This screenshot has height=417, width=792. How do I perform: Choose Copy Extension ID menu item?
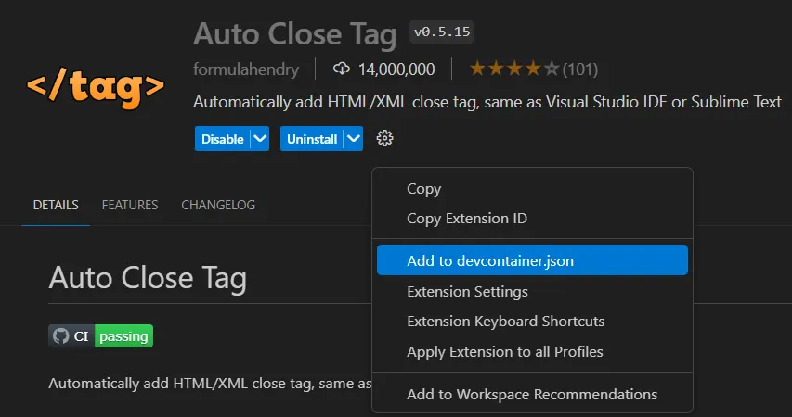(467, 219)
